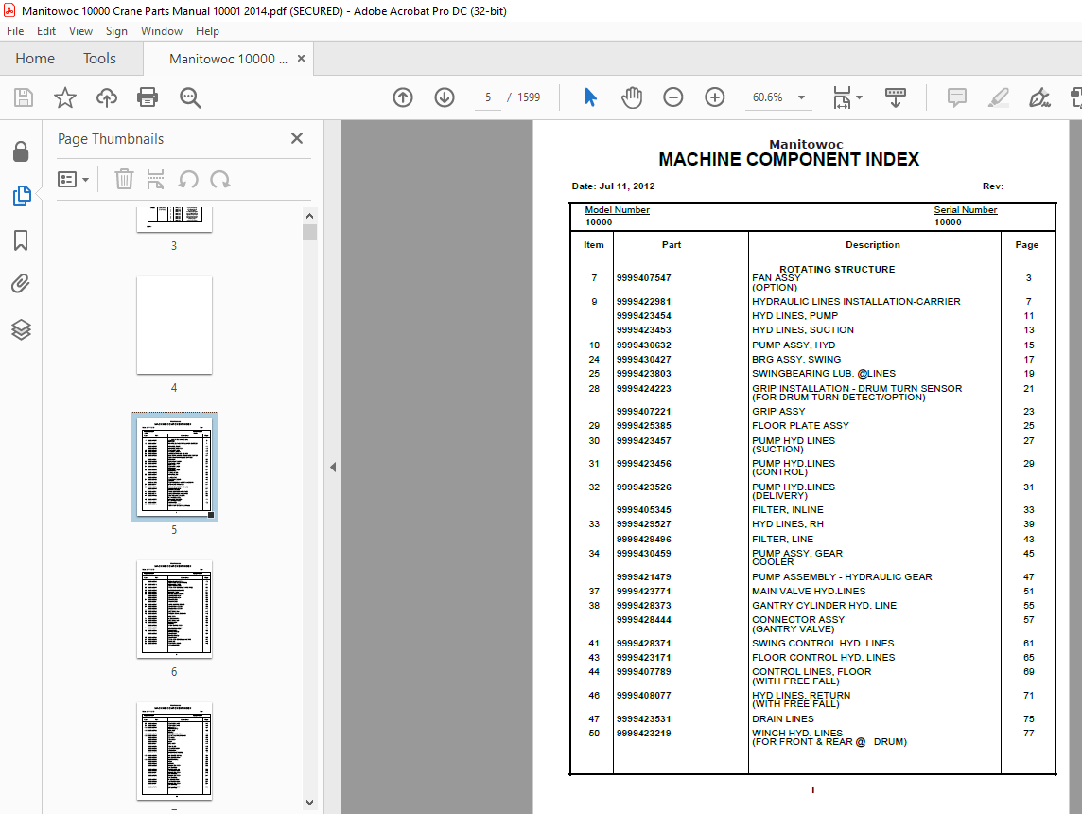Image resolution: width=1082 pixels, height=814 pixels.
Task: Open the Bookmarks panel
Action: pyautogui.click(x=21, y=240)
